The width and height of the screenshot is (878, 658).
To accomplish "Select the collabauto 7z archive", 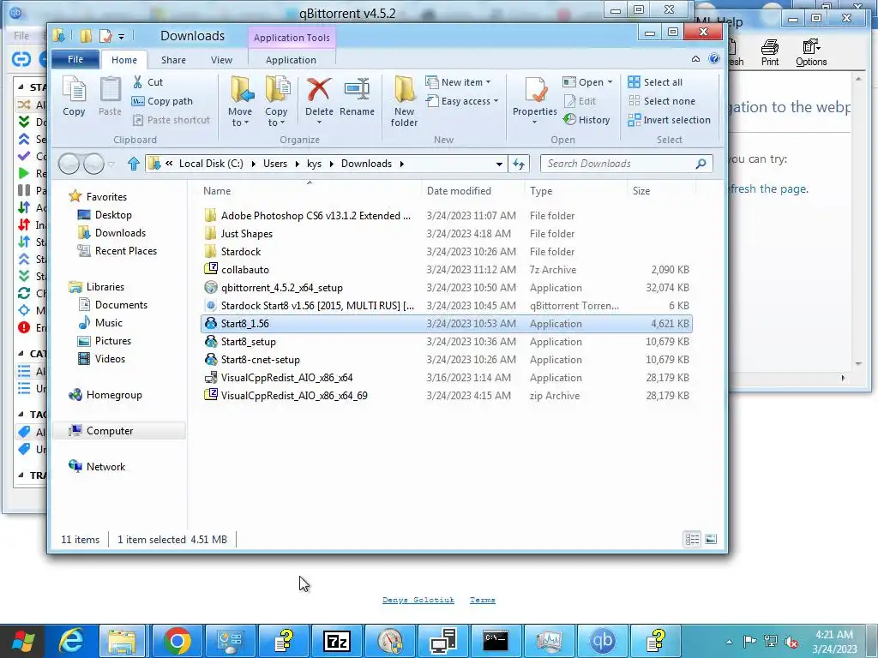I will (x=446, y=270).
